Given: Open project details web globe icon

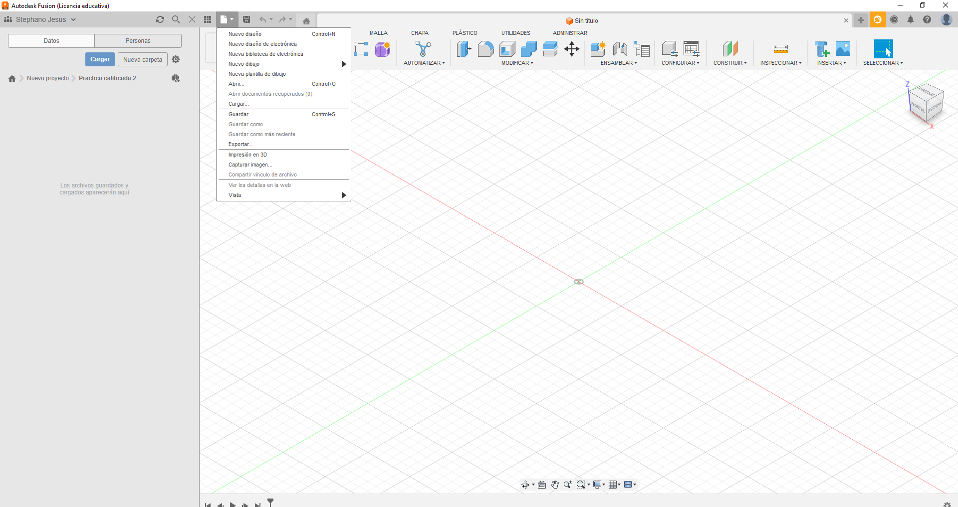Looking at the screenshot, I should click(x=176, y=78).
